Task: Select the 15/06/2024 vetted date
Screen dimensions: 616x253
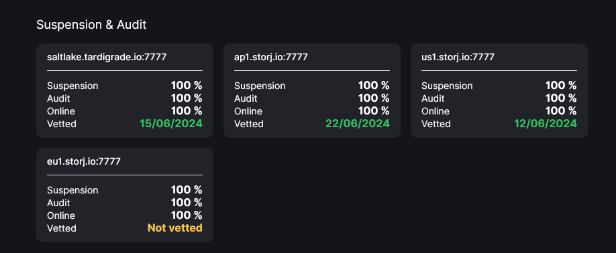Action: pyautogui.click(x=171, y=124)
